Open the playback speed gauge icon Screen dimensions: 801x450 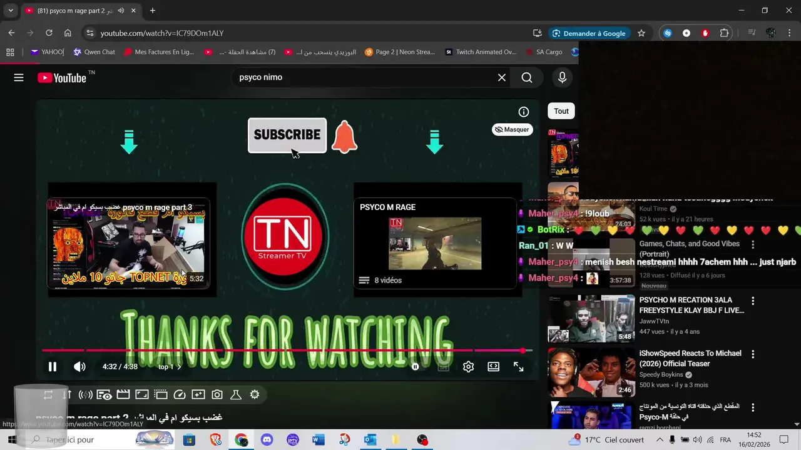(180, 394)
